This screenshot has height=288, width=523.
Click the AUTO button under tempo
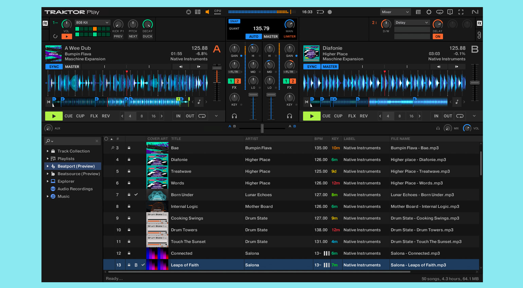(253, 37)
